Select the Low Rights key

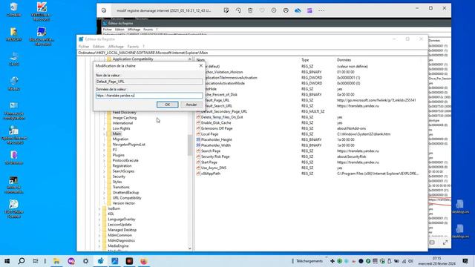tap(121, 128)
